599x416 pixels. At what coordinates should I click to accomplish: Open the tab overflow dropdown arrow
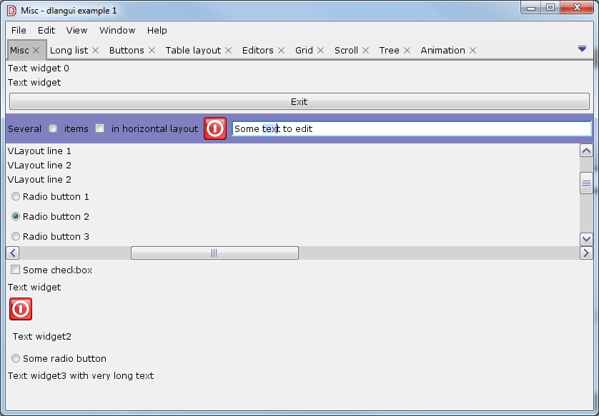[x=582, y=49]
